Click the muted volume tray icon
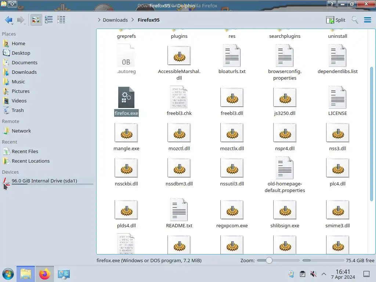Image resolution: width=376 pixels, height=282 pixels. pos(313,274)
